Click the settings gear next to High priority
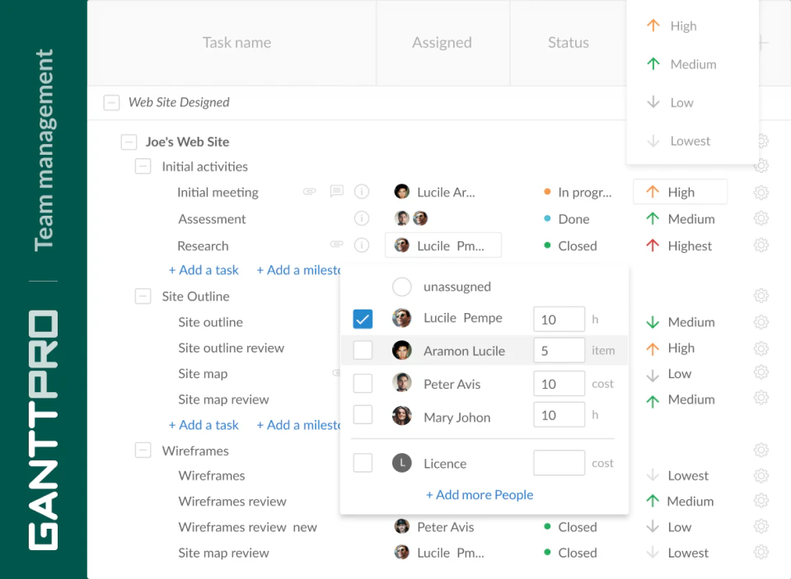This screenshot has height=579, width=791. point(761,191)
